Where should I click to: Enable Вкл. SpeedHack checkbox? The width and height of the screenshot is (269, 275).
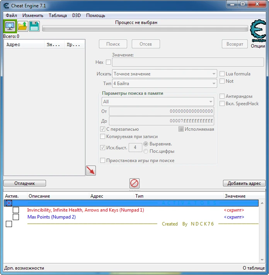[222, 104]
